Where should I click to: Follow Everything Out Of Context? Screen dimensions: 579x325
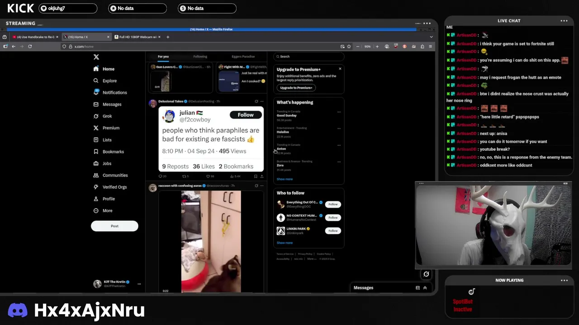(333, 204)
